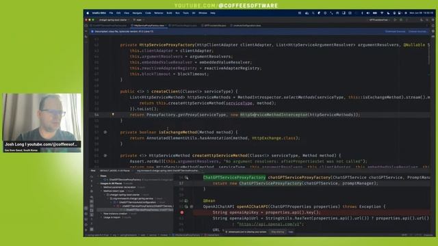The height and width of the screenshot is (246, 438).
Task: Open the Navigate menu
Action: 137,13
